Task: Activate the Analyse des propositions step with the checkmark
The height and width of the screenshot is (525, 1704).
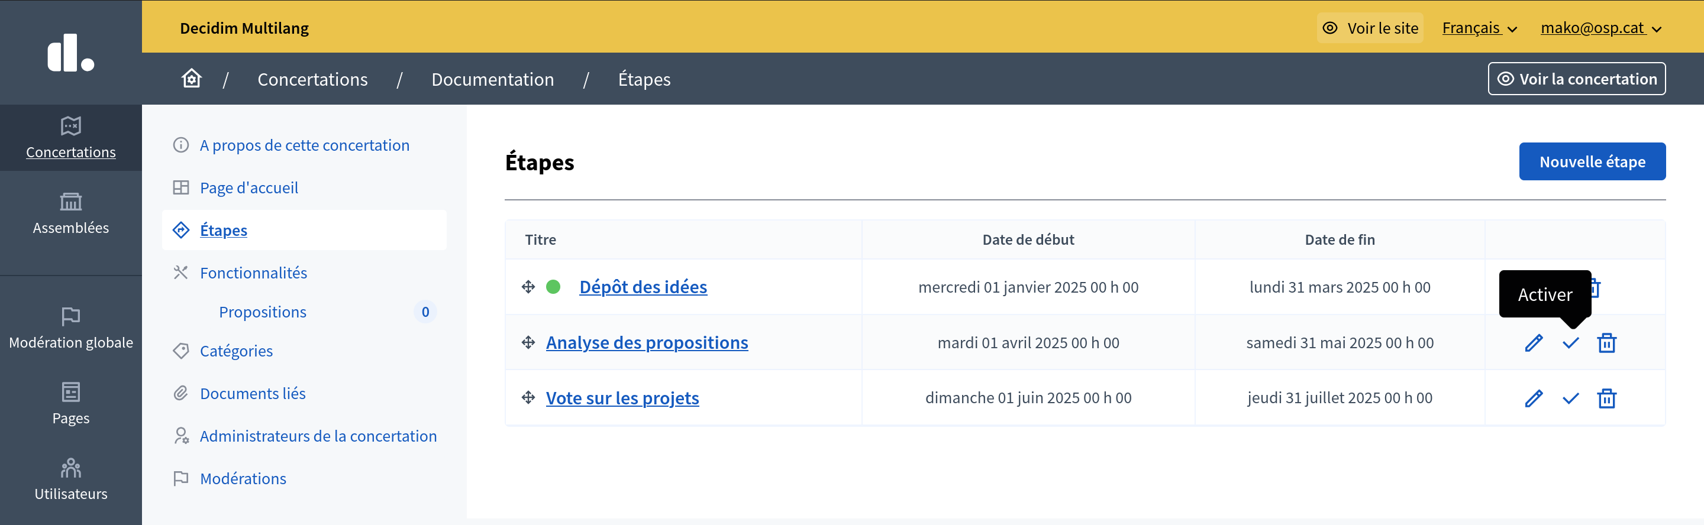Action: [1570, 342]
